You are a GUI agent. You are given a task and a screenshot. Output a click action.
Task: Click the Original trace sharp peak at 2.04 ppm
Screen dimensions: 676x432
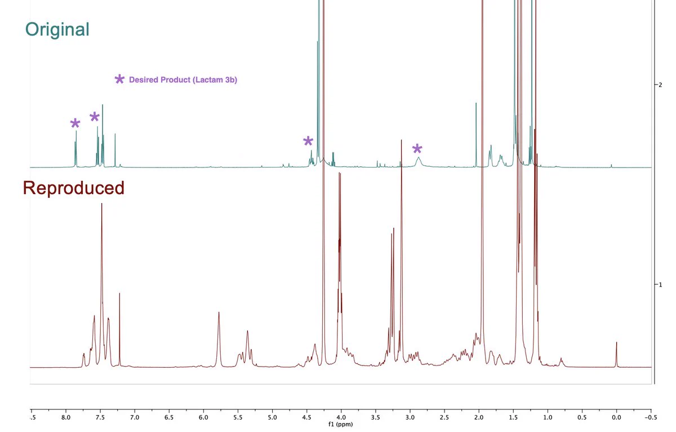point(476,135)
